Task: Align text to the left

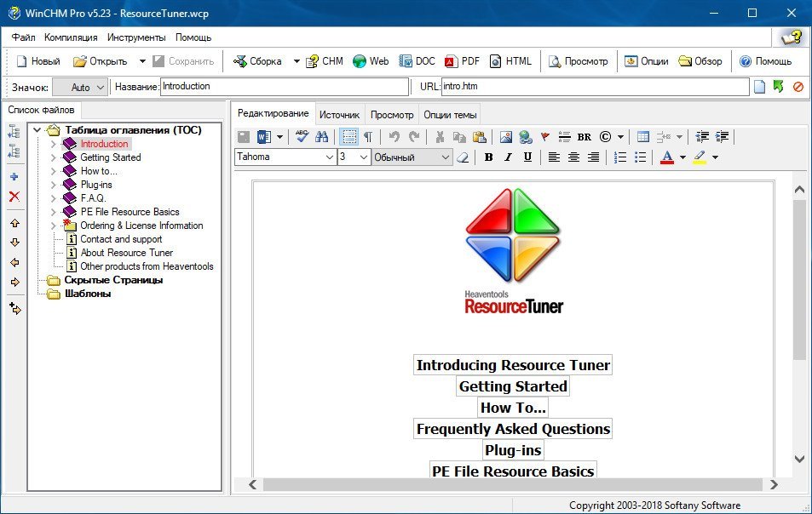Action: 554,157
